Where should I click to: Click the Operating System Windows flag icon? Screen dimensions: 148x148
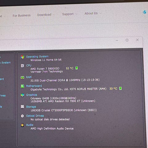coord(23,57)
